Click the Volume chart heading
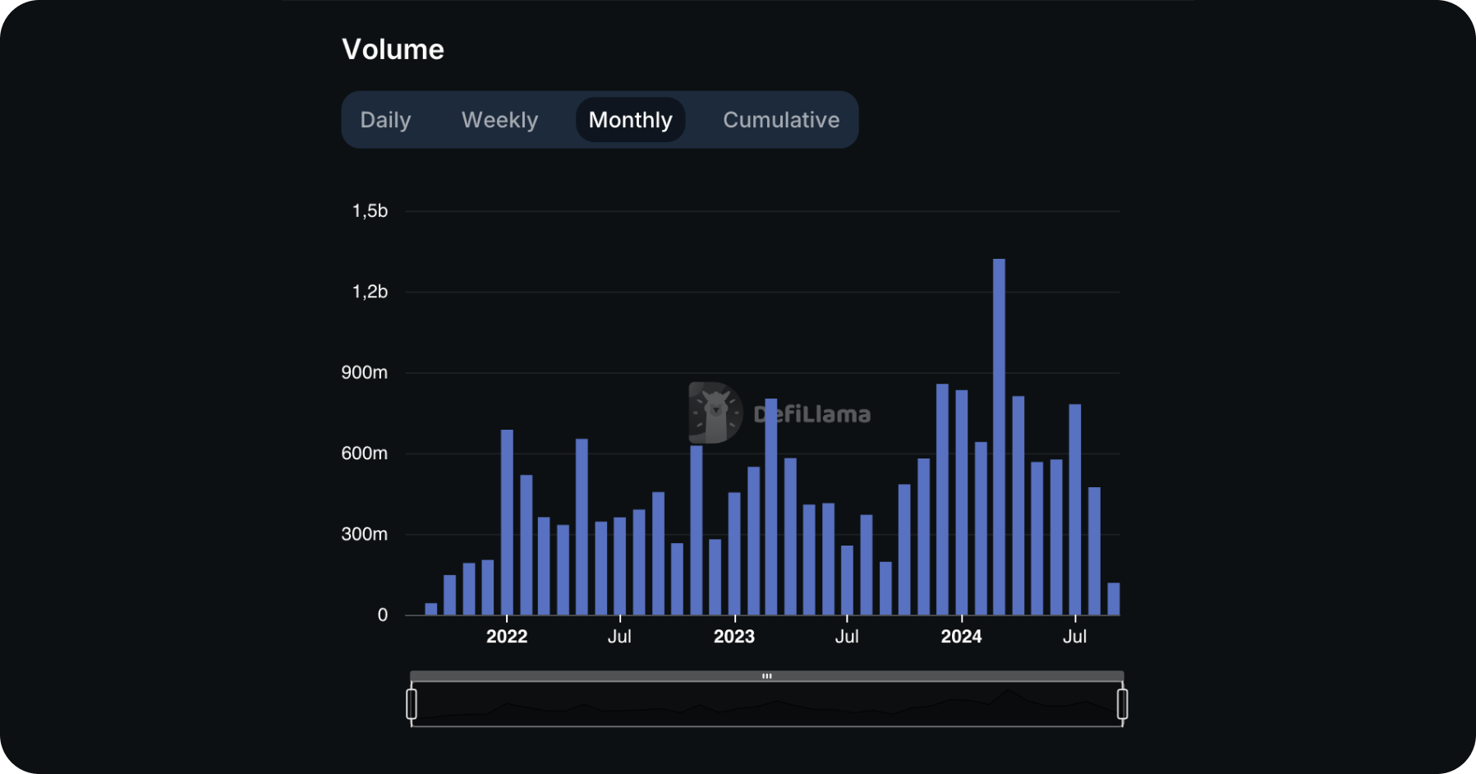Viewport: 1476px width, 774px height. (x=393, y=49)
